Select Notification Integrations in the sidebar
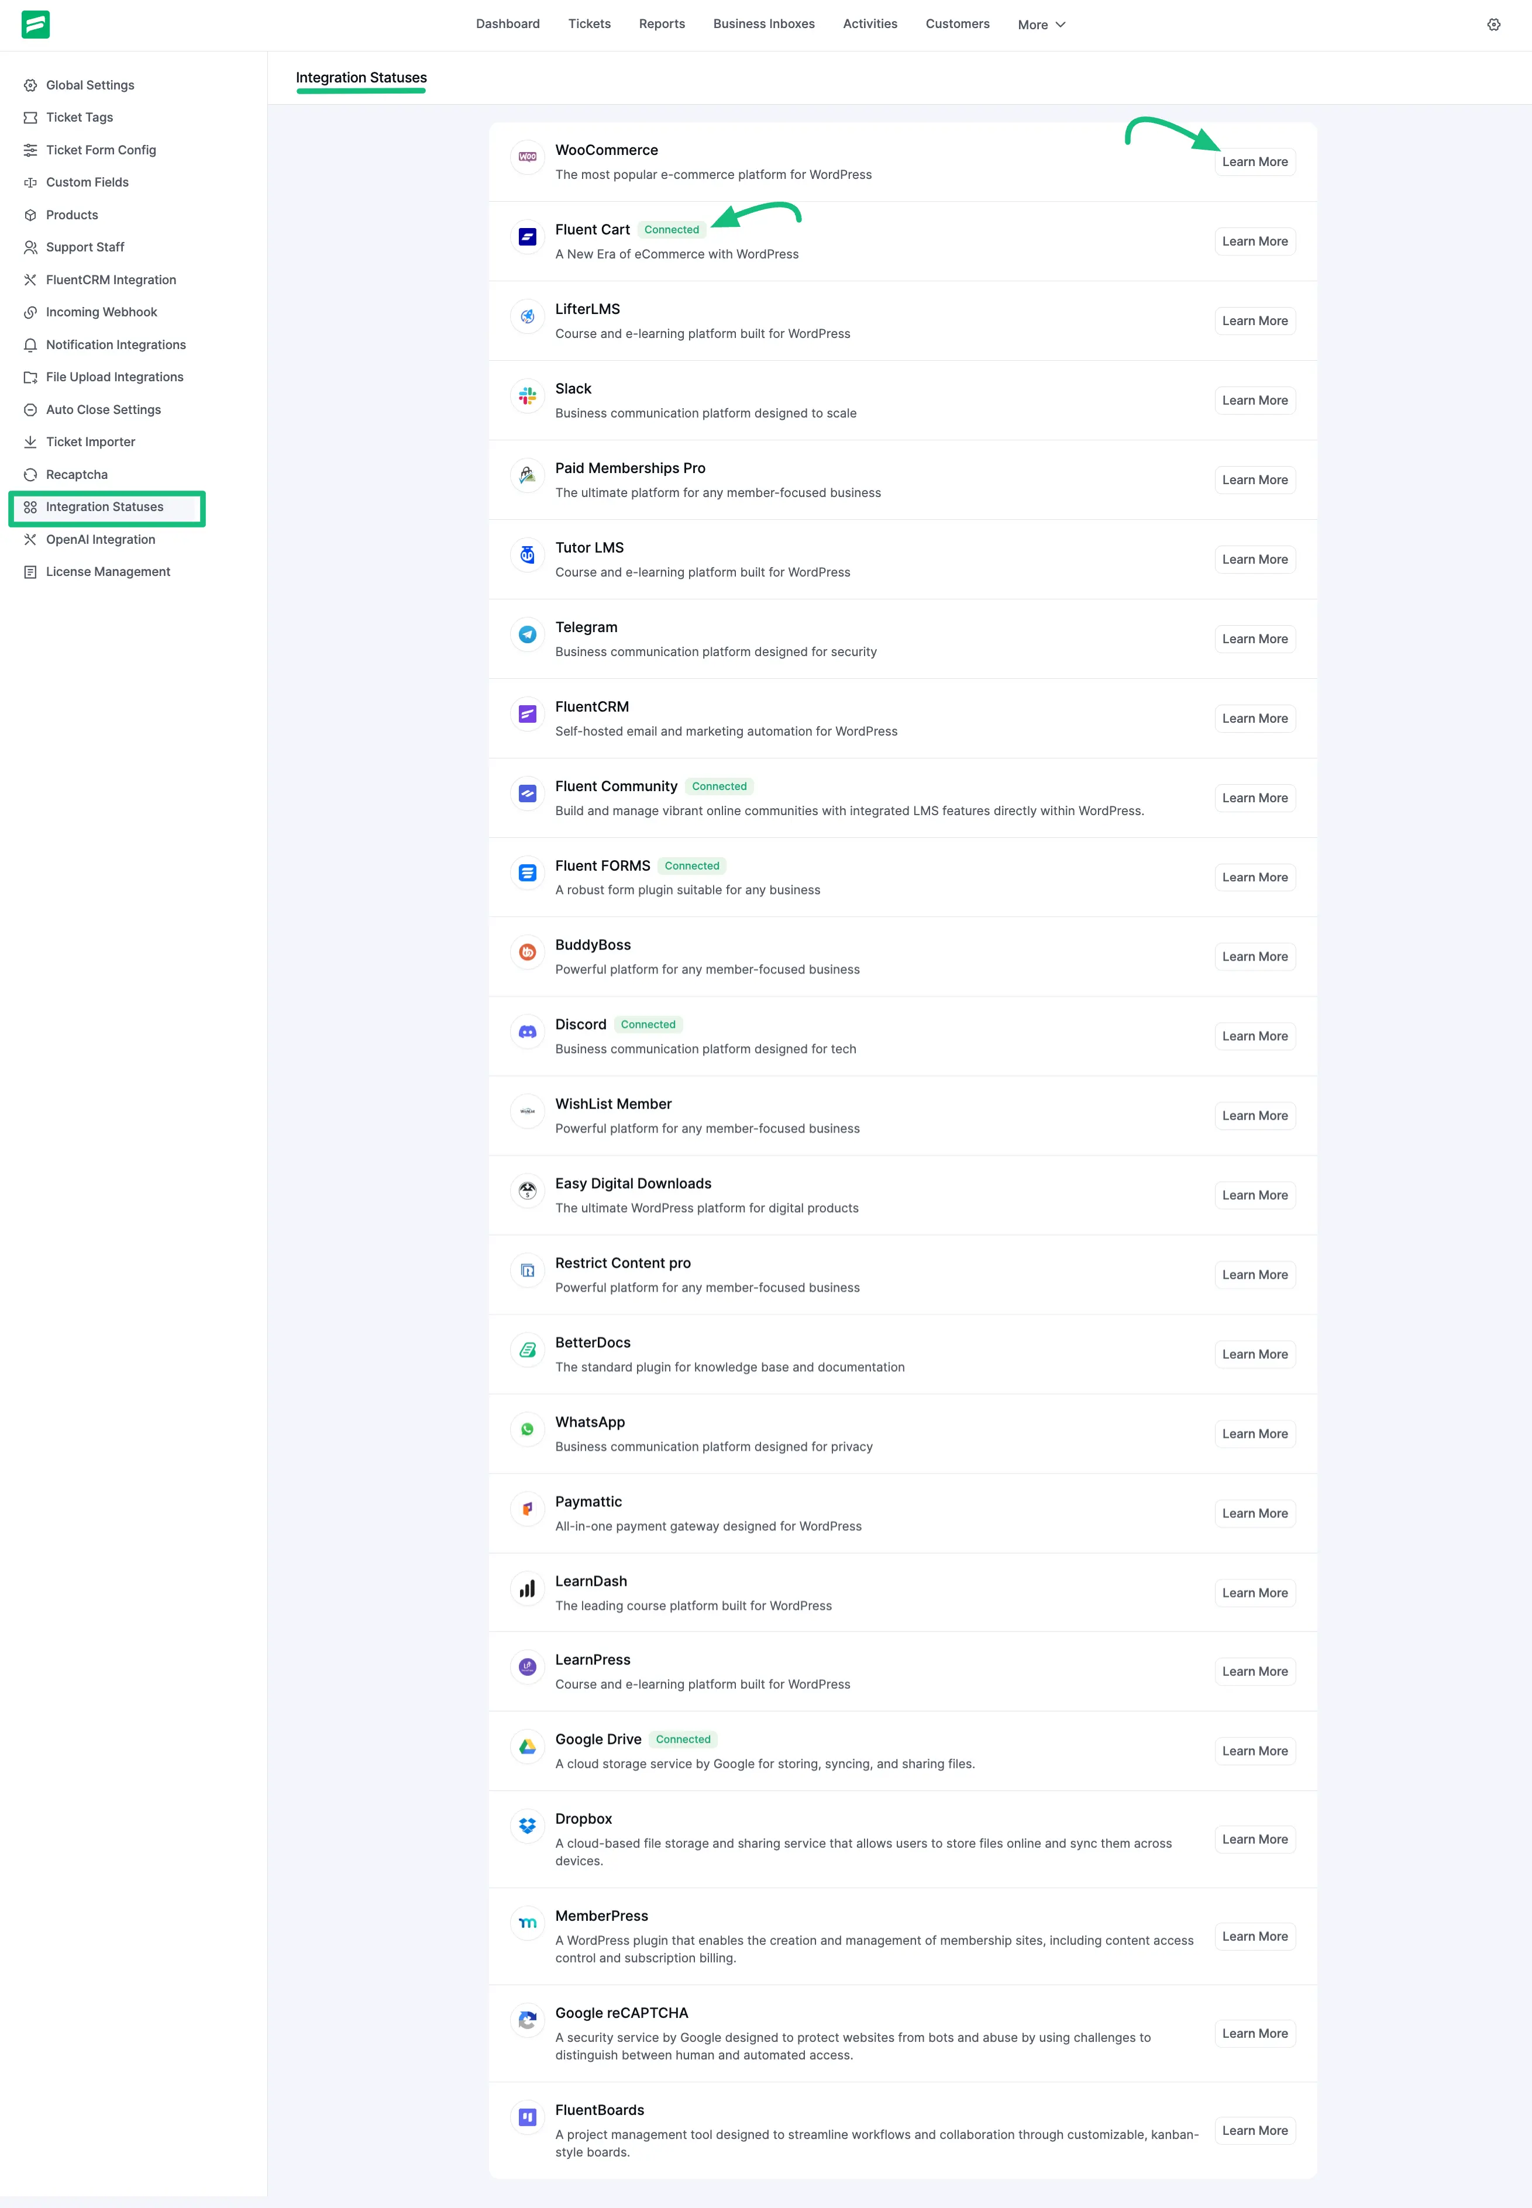The width and height of the screenshot is (1532, 2208). [x=116, y=344]
